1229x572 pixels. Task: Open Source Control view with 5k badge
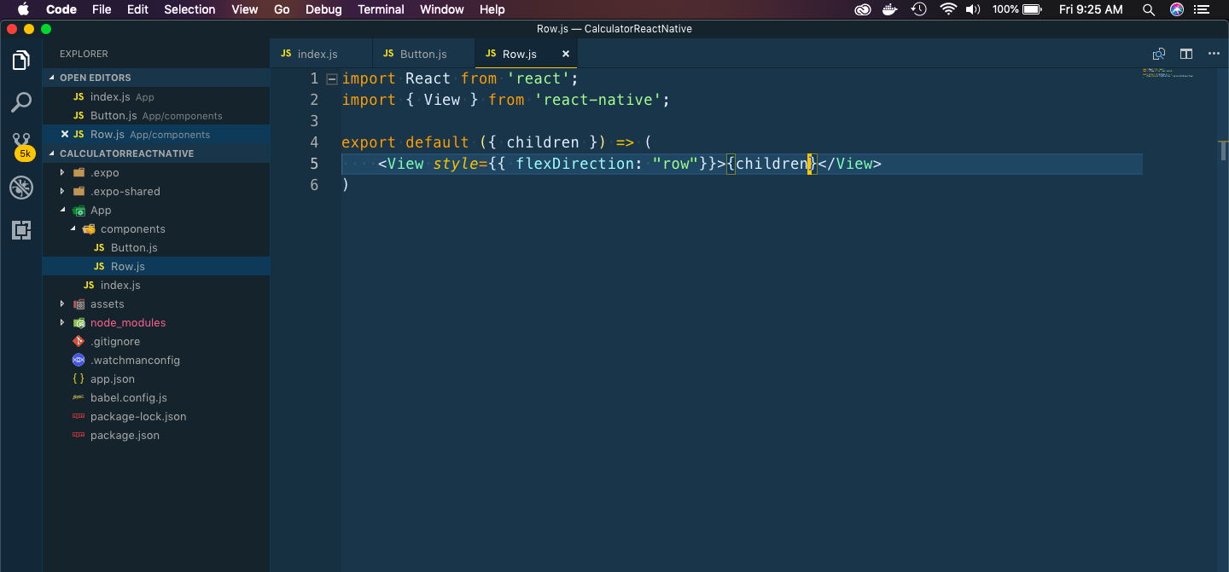(22, 146)
